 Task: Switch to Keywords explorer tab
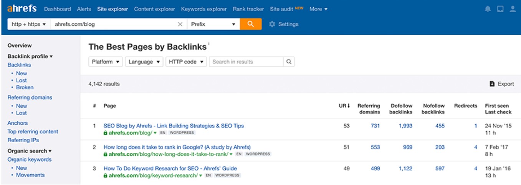(x=204, y=9)
